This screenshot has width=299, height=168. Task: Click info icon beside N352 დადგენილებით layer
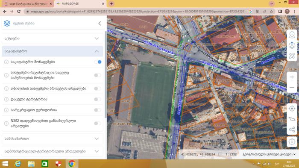(x=6, y=123)
